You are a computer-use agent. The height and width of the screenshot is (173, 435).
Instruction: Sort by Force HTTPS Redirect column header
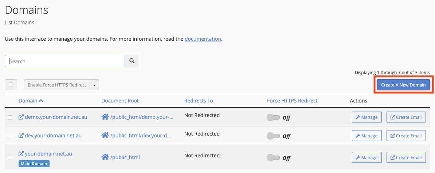292,101
